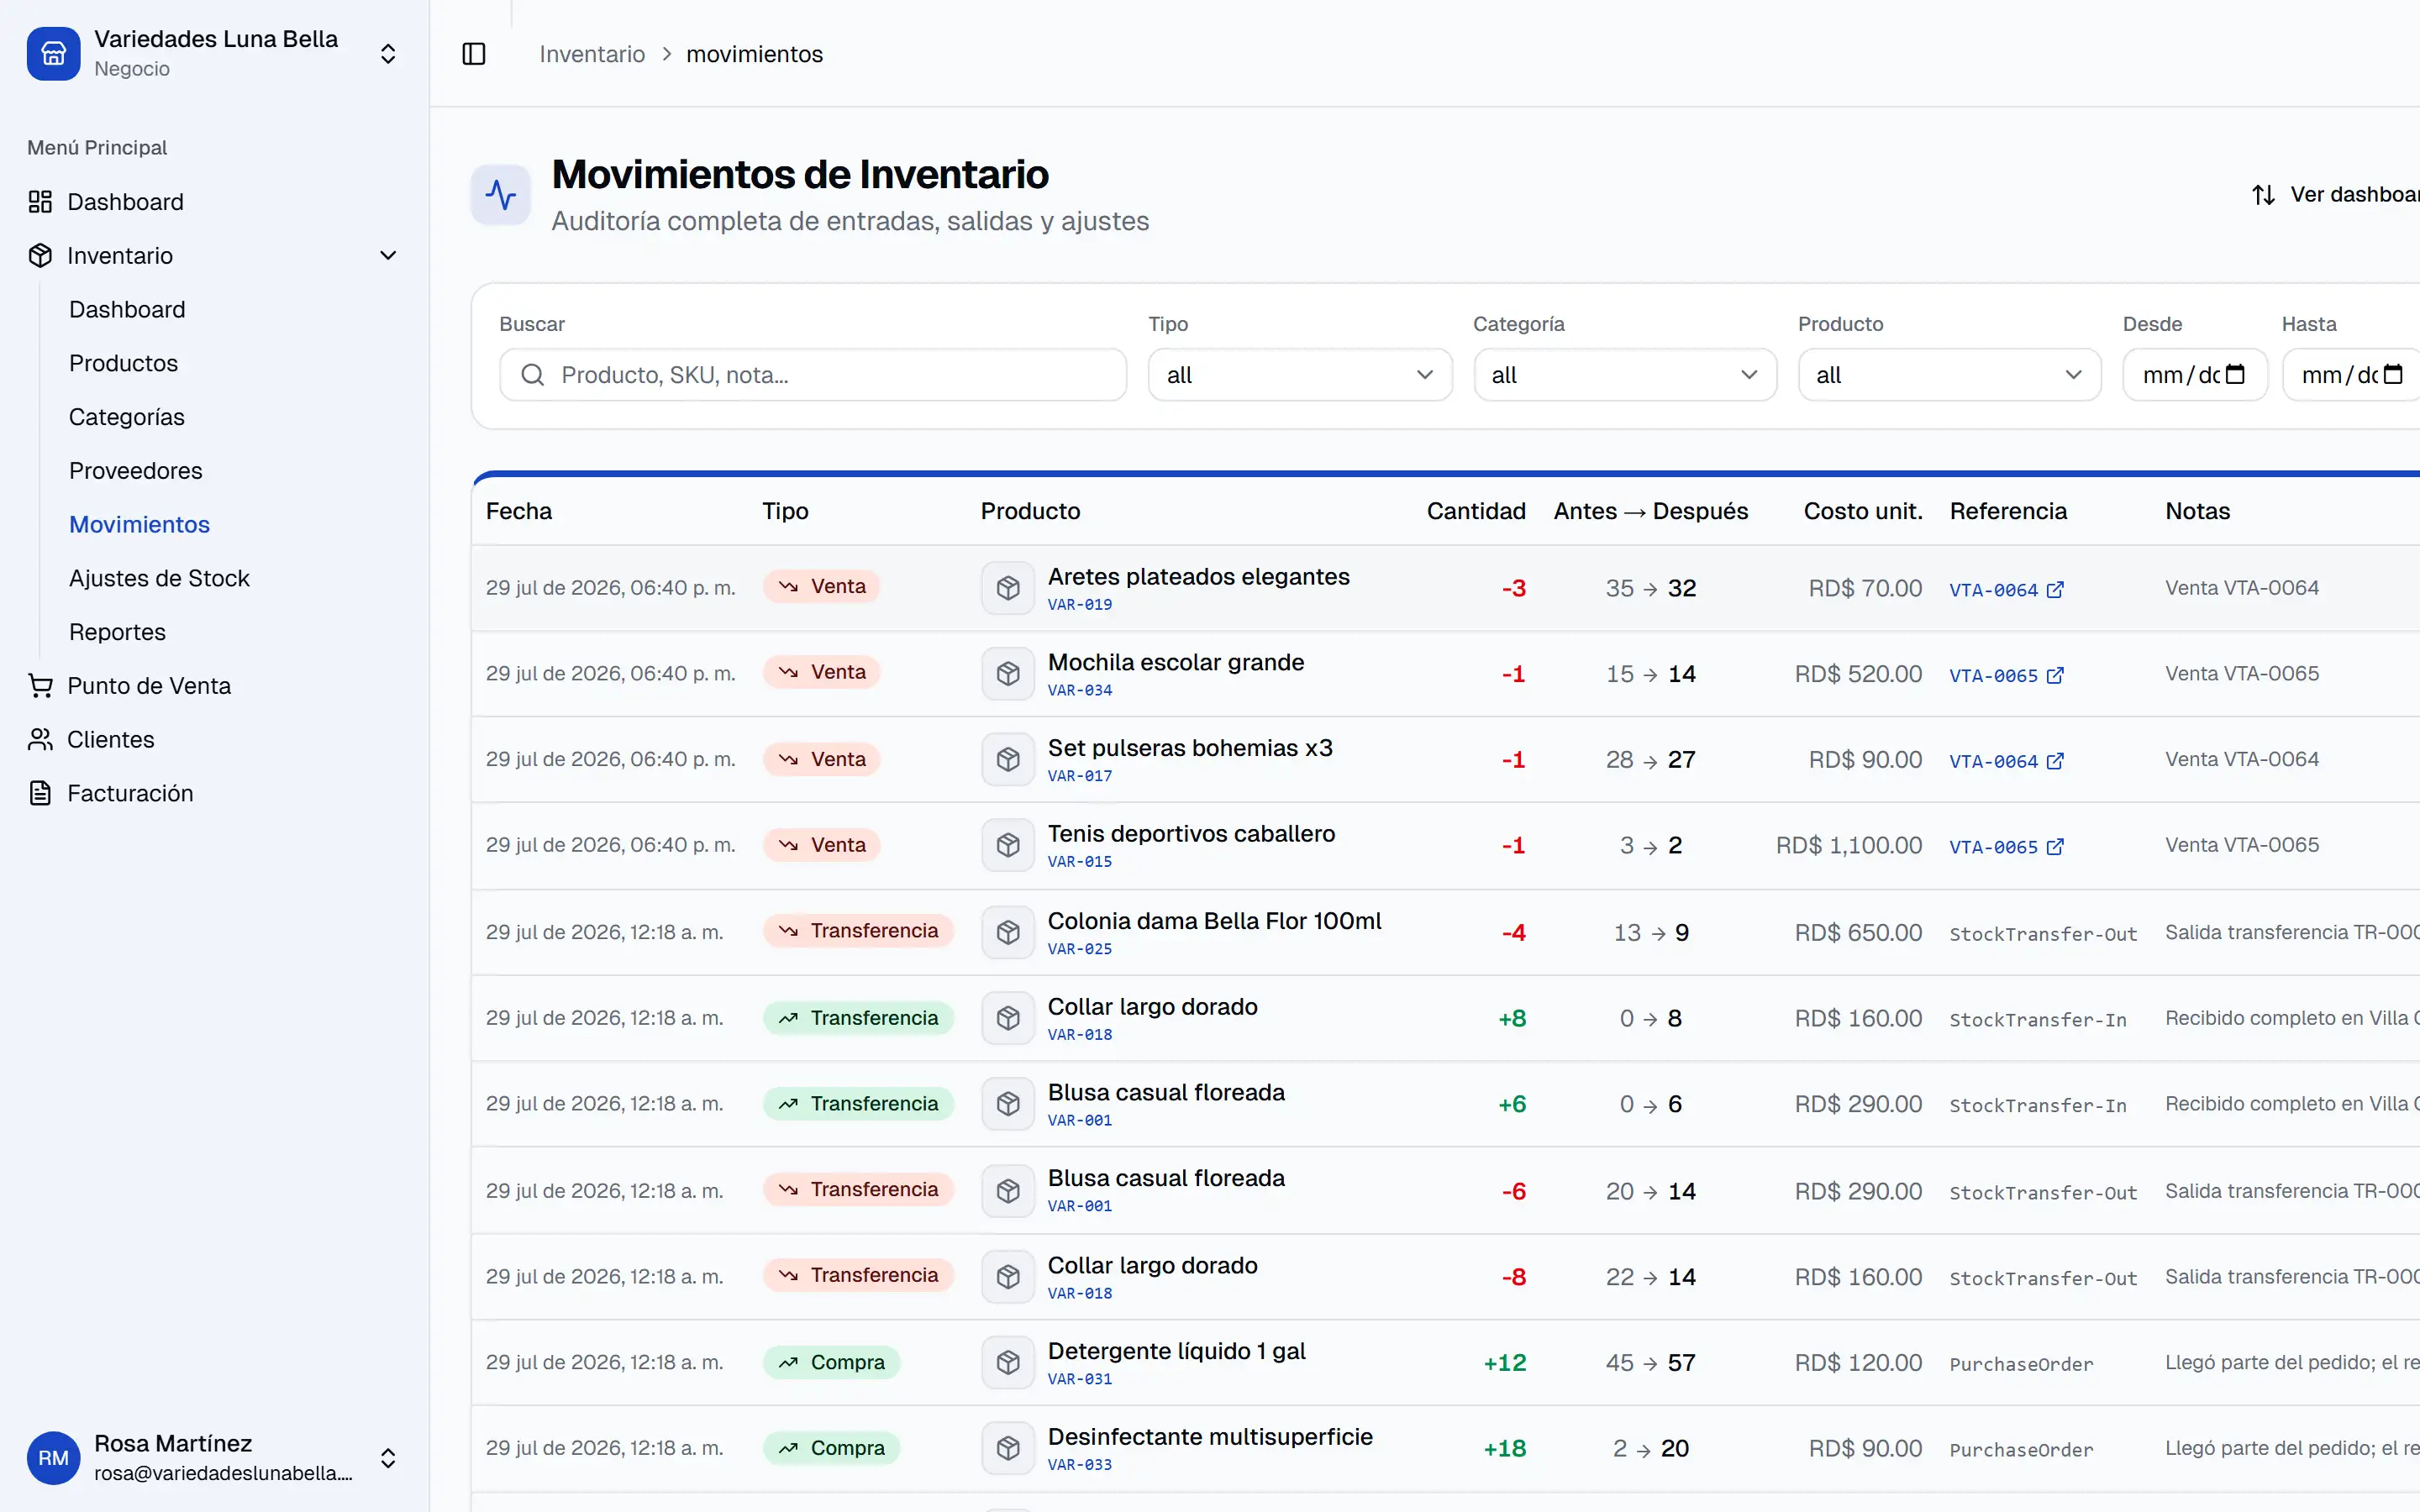Click the Fecha column header
The image size is (2420, 1512).
[x=519, y=511]
